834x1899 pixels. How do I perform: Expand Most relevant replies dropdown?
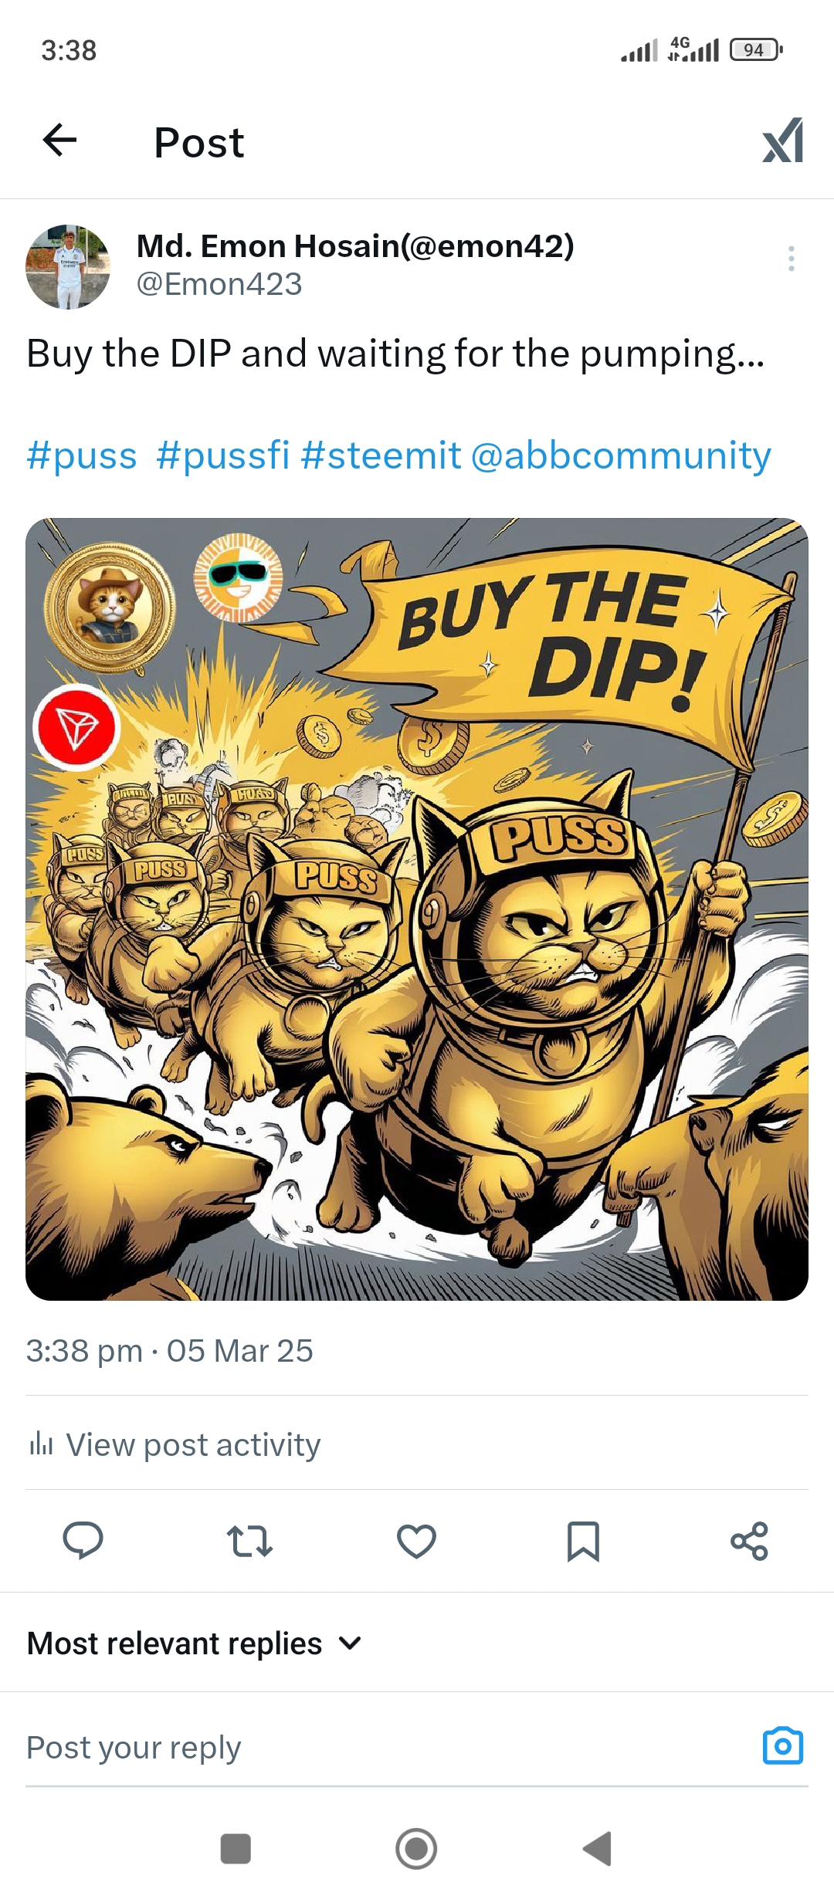click(x=195, y=1643)
